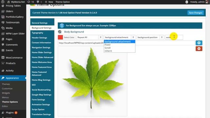Switch to Google Map Settings tab
Image resolution: width=210 pixels, height=118 pixels.
[42, 95]
